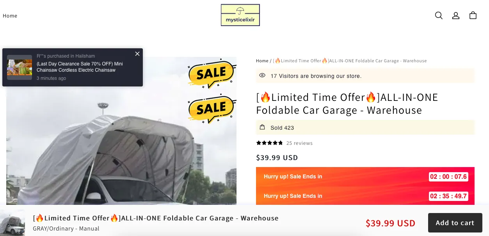Click the mysticelixir logo
The height and width of the screenshot is (236, 489).
[240, 15]
